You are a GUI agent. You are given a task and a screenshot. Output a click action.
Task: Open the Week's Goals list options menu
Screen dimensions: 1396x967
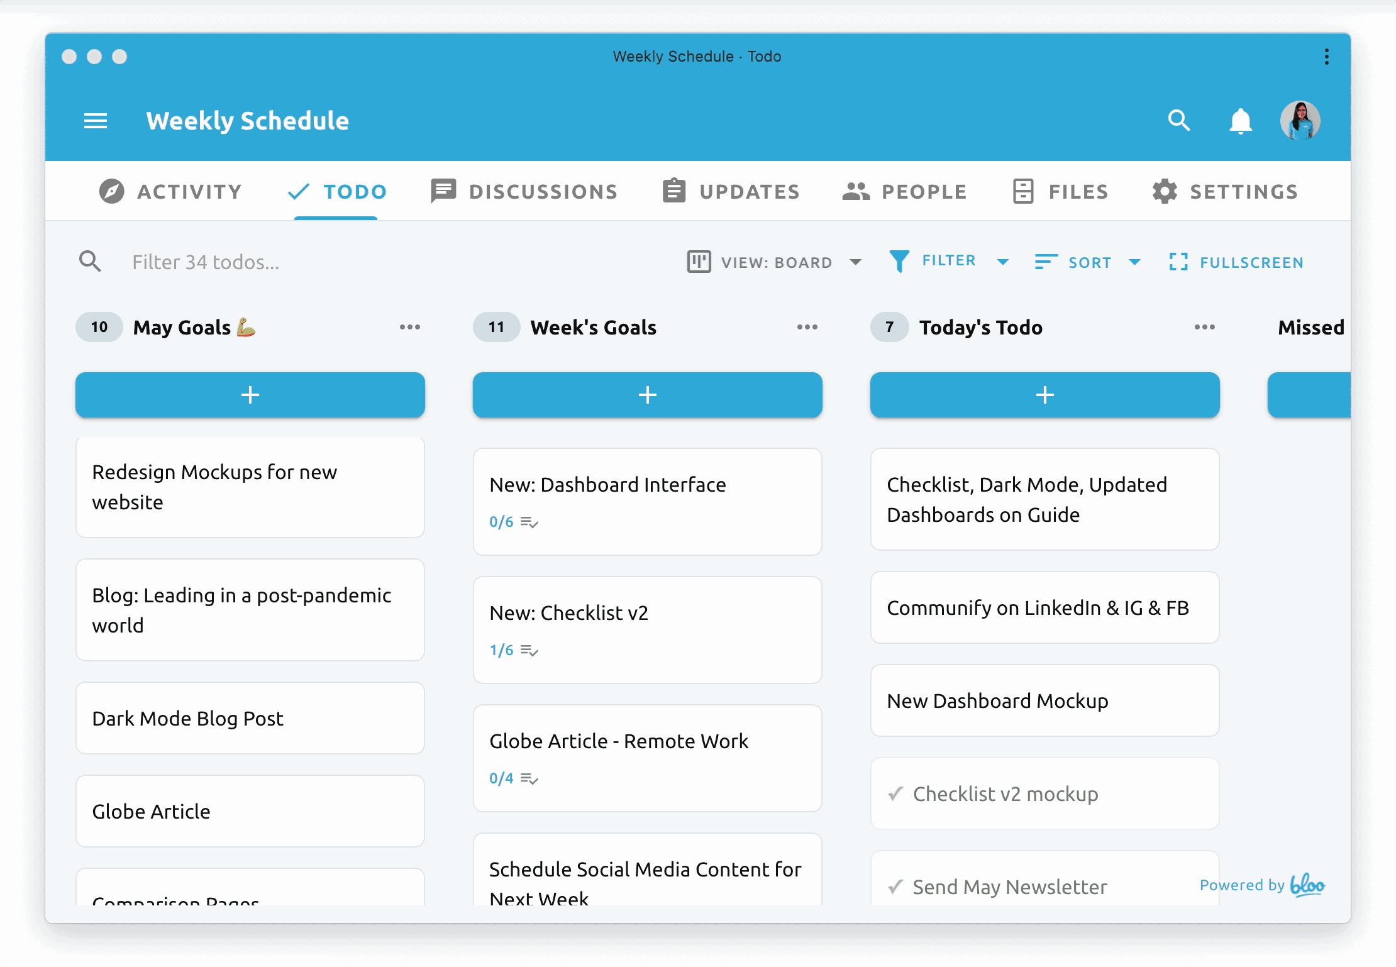[807, 327]
